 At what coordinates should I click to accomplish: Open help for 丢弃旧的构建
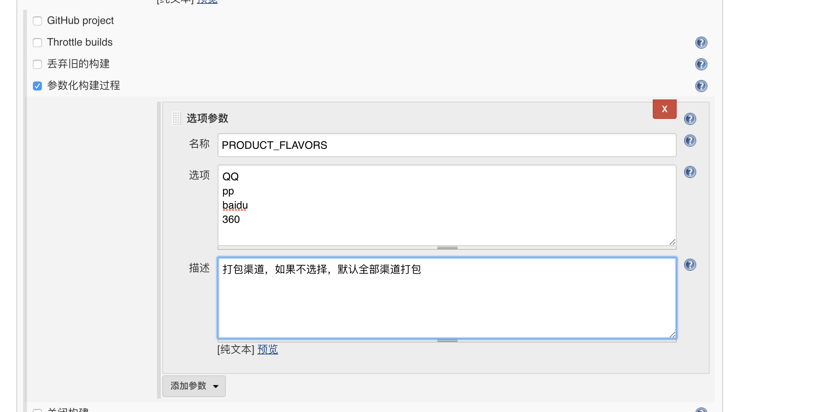(x=701, y=64)
